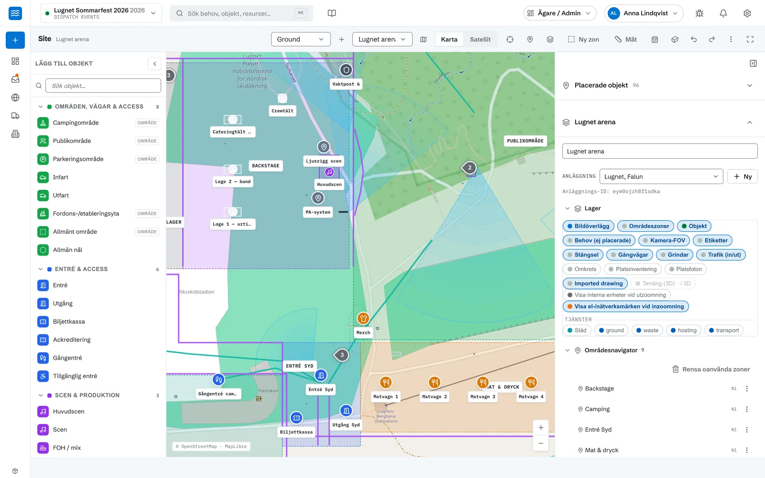Open the truck vehicles icon in left rail
Viewport: 765px width, 478px height.
click(15, 116)
